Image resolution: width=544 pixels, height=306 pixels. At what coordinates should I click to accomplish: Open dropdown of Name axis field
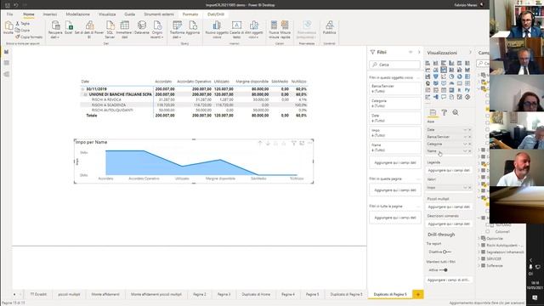coord(465,151)
